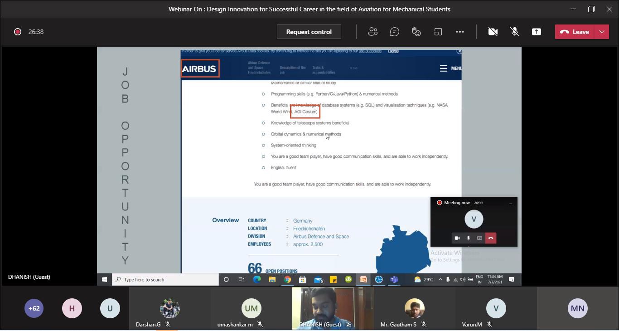The width and height of the screenshot is (619, 331).
Task: Select Darshan.G participant tile
Action: tap(169, 308)
